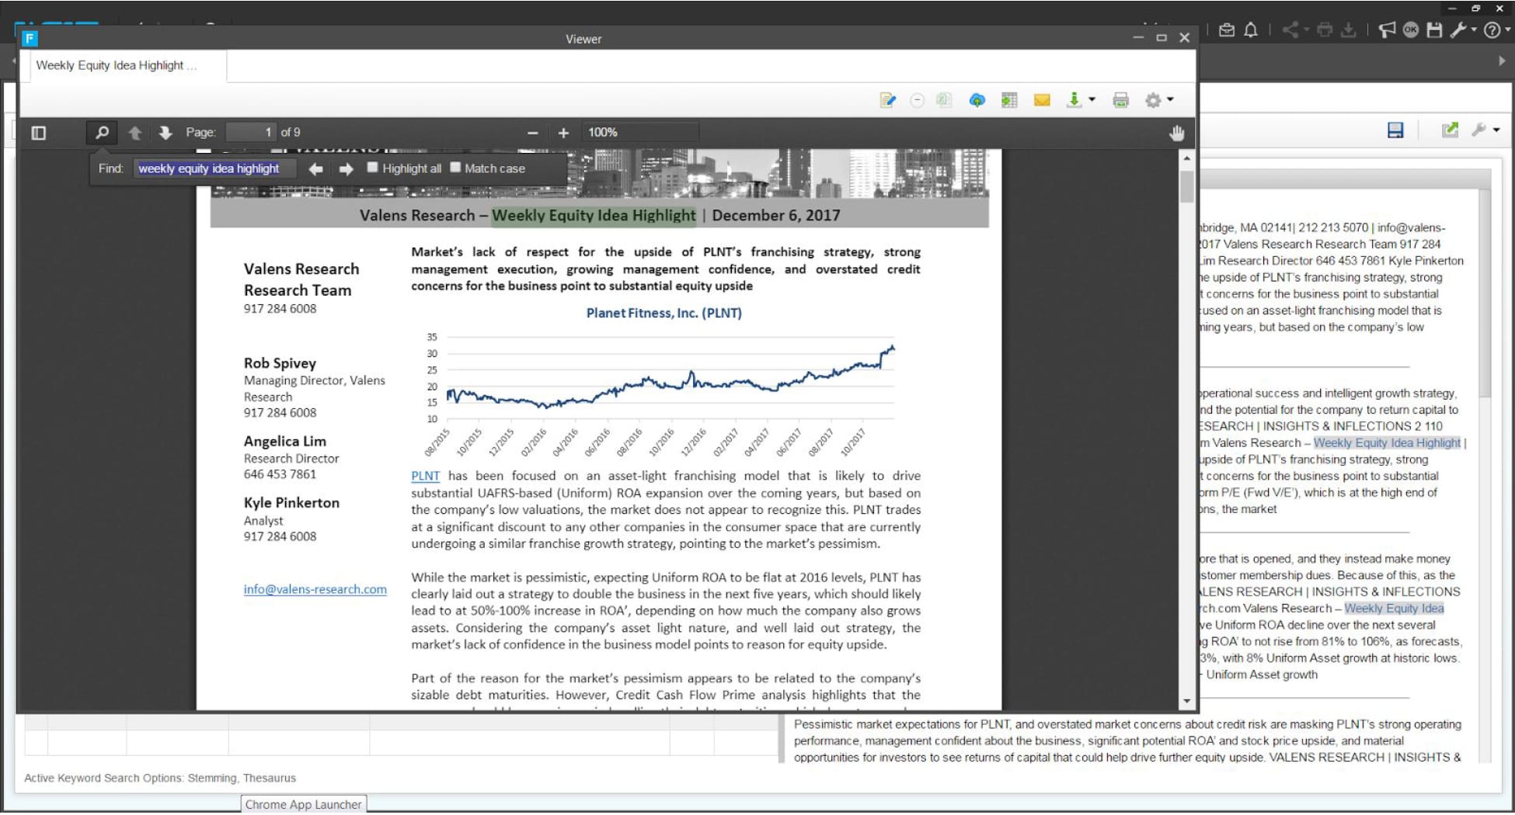
Task: Select the hand pan tool
Action: coord(1177,133)
